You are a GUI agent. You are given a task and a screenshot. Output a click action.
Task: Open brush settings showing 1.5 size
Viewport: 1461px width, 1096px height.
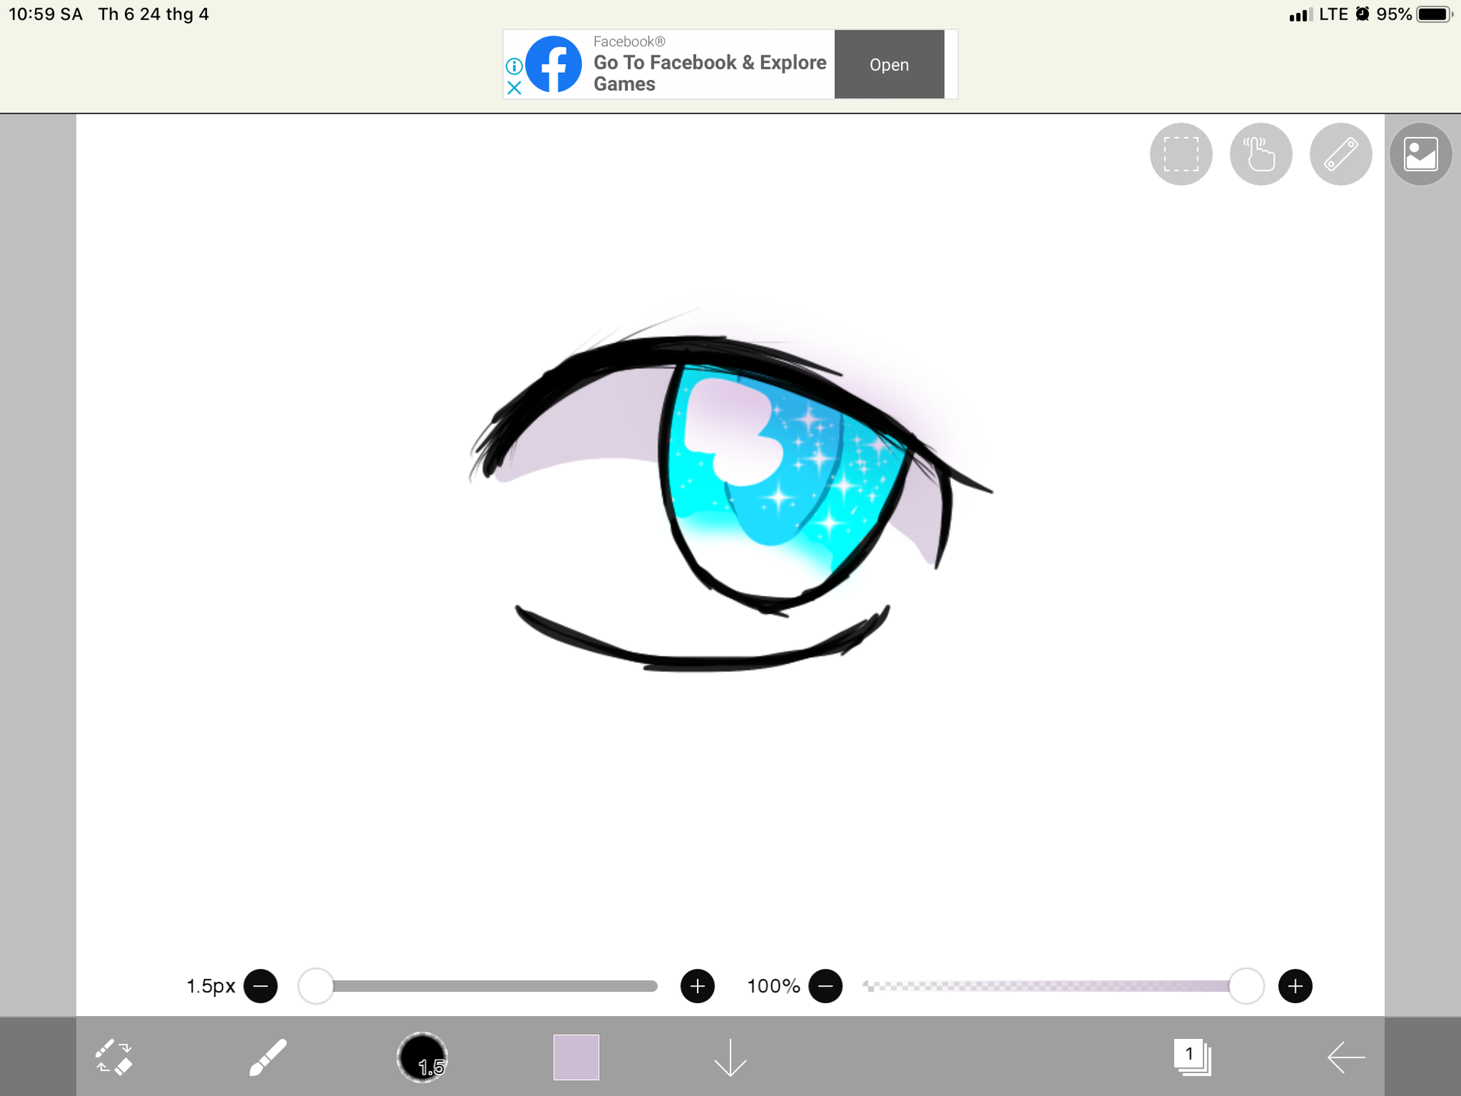tap(422, 1057)
